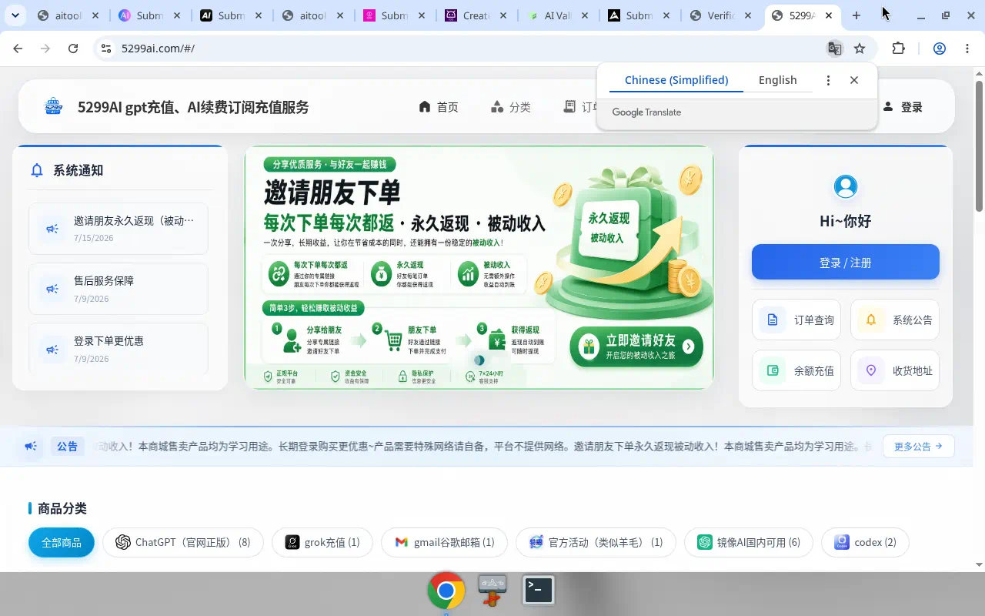Open 订单查询 shortcut
985x616 pixels.
796,320
